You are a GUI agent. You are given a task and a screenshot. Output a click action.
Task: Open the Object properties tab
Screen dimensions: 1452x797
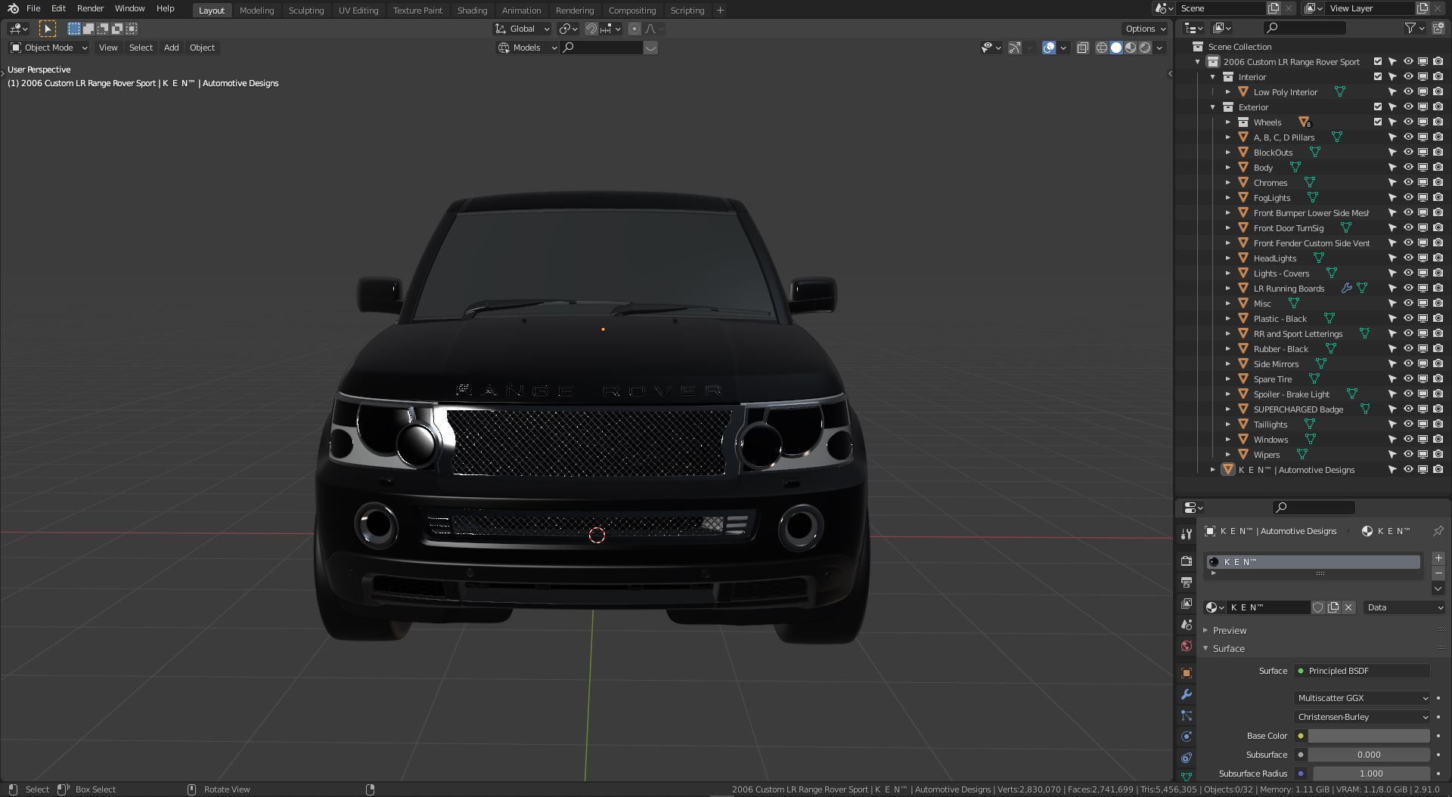point(1186,673)
